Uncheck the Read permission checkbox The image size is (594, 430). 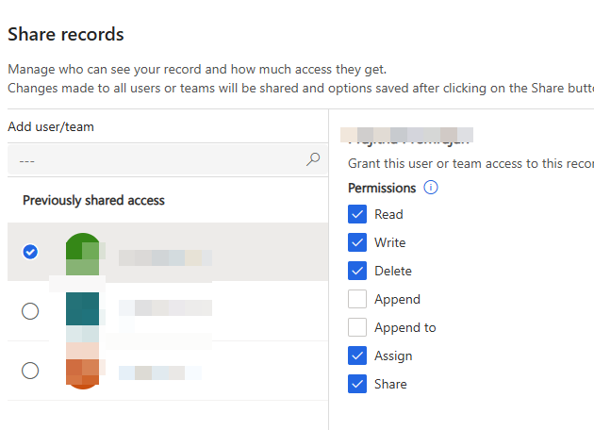pyautogui.click(x=357, y=214)
